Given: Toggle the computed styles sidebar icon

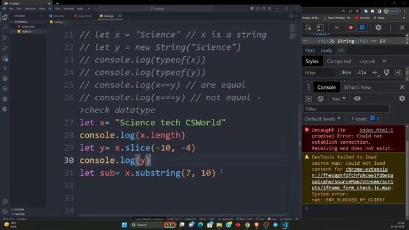Looking at the screenshot, I should tap(398, 72).
